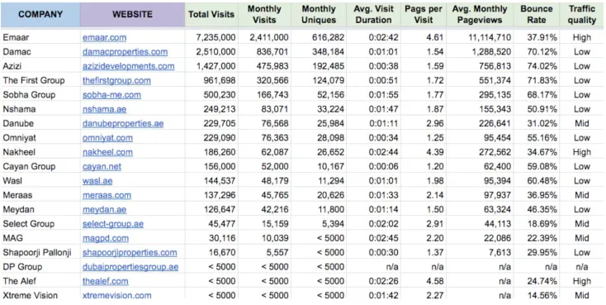
Task: Click bounce rate 70.12% cell
Action: click(x=537, y=52)
